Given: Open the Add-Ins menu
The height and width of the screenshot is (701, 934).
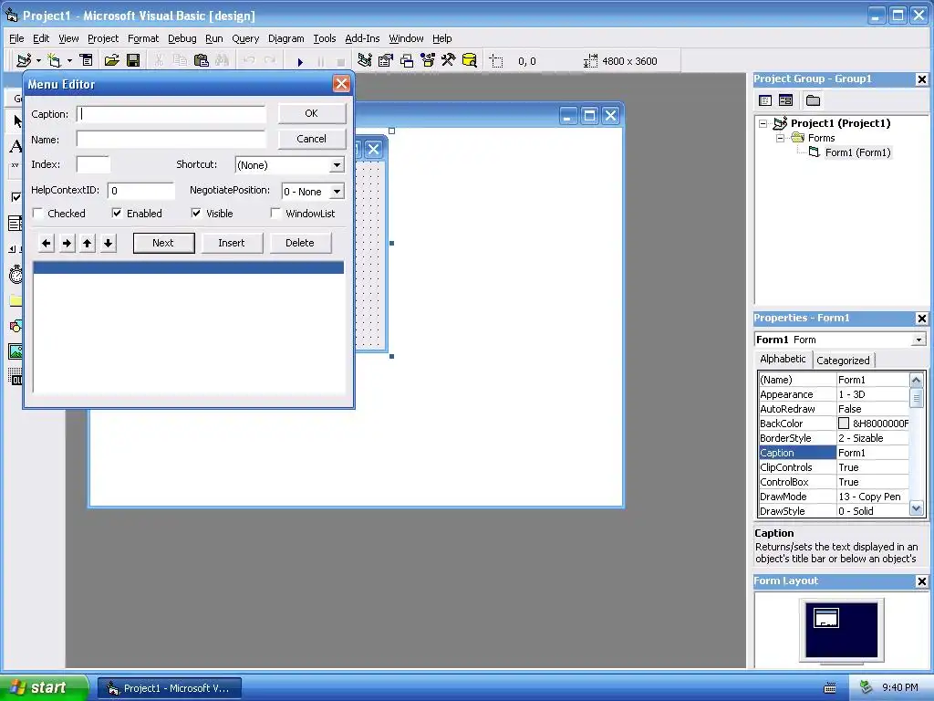Looking at the screenshot, I should 362,38.
